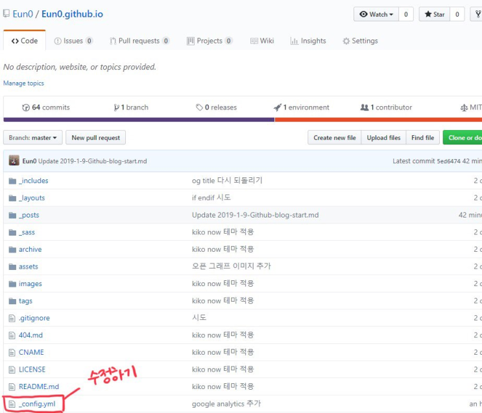Click the file icon beside .gitignore

(x=12, y=318)
